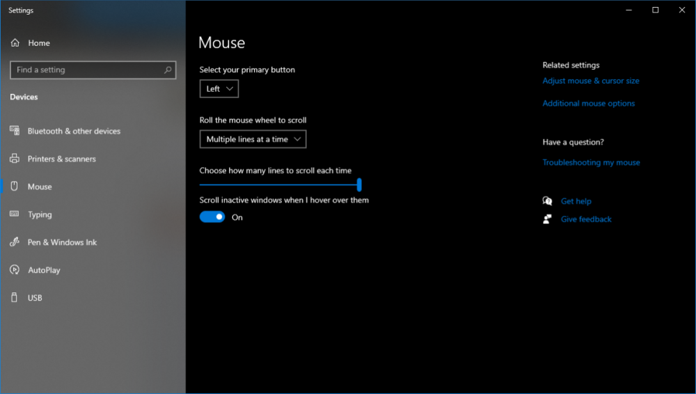Click the scroll lines slider handle

pos(359,184)
